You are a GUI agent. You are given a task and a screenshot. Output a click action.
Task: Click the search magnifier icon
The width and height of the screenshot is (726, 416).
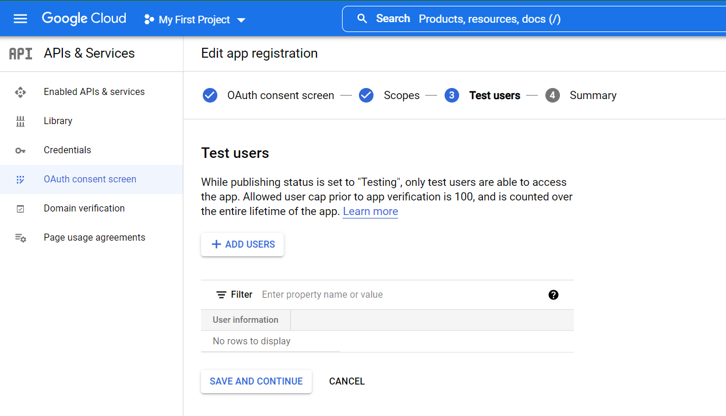point(362,19)
